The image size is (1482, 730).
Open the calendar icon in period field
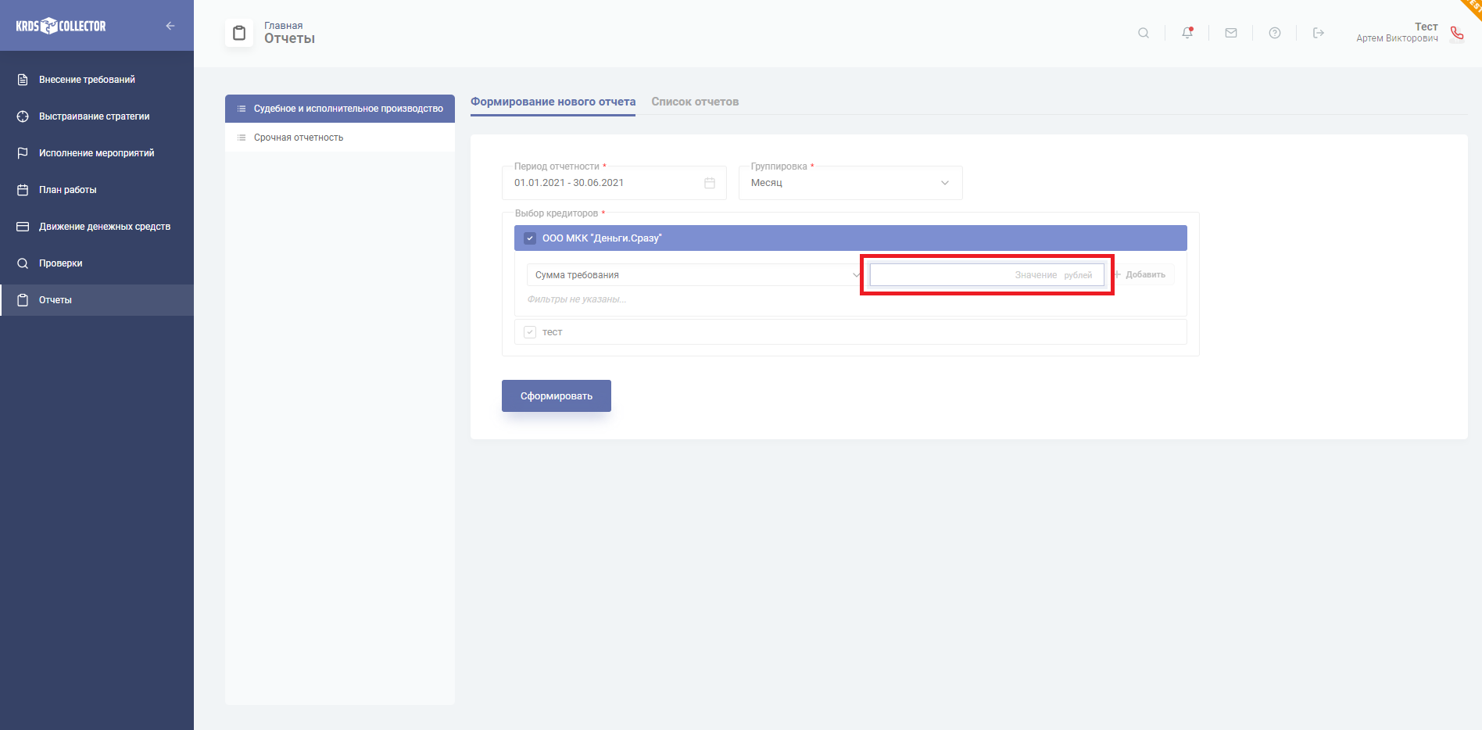tap(710, 183)
